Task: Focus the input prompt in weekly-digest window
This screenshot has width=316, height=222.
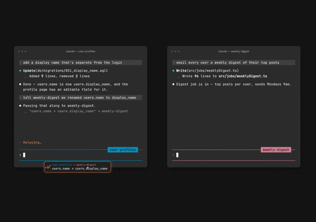Action: pyautogui.click(x=234, y=155)
